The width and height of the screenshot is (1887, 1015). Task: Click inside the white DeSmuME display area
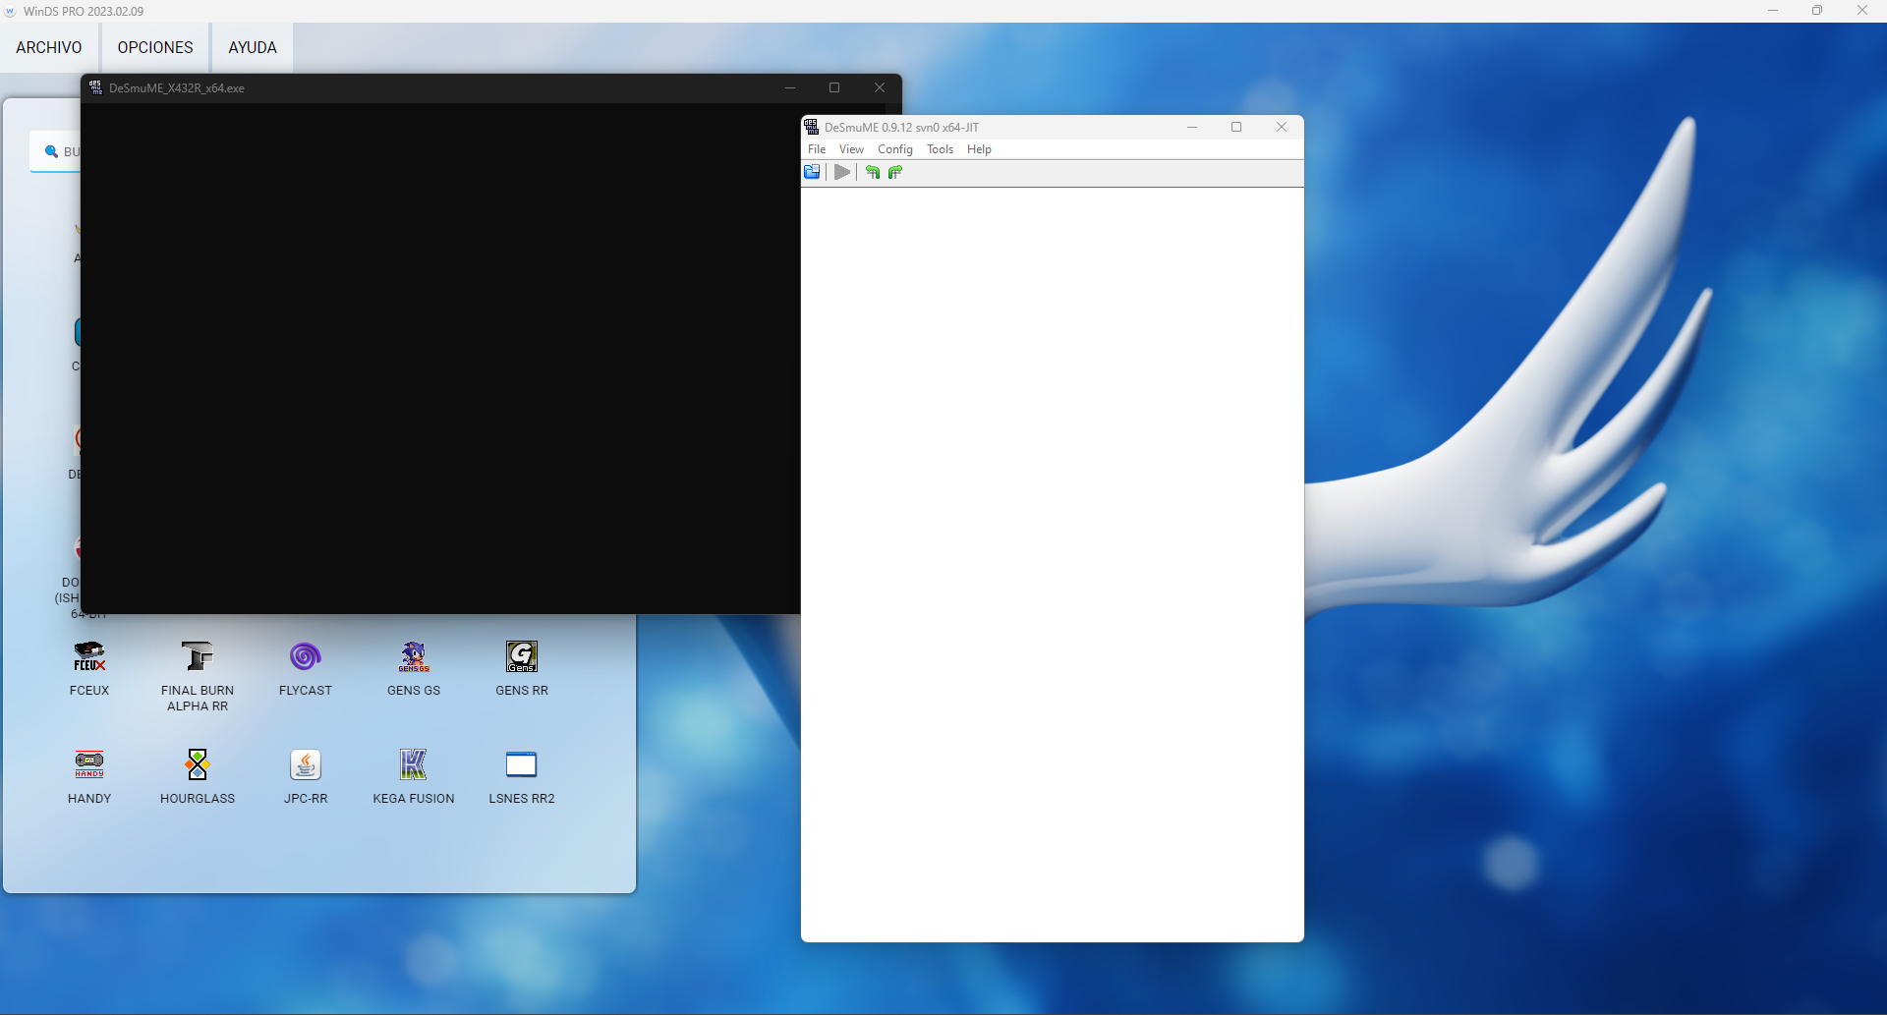click(x=1053, y=564)
